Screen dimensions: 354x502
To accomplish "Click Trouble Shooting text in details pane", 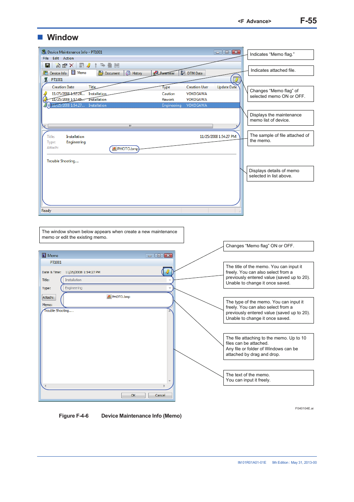I will pos(63,161).
